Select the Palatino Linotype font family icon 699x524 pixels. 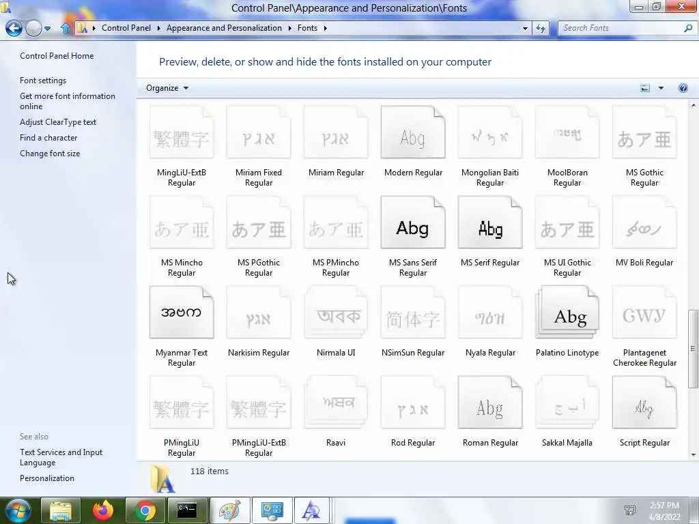click(x=567, y=312)
